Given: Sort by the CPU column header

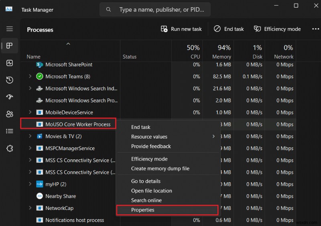Looking at the screenshot, I should [x=187, y=51].
